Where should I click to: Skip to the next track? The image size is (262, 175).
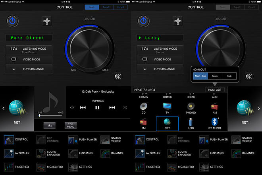point(112,107)
